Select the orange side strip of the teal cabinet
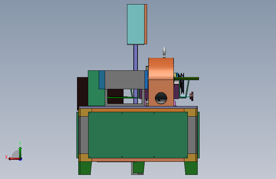Viewport: 276px width, 179px height. click(145, 24)
